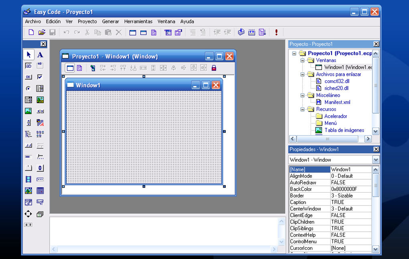The image size is (409, 259).
Task: Select the film strip animation control tool
Action: (28, 179)
